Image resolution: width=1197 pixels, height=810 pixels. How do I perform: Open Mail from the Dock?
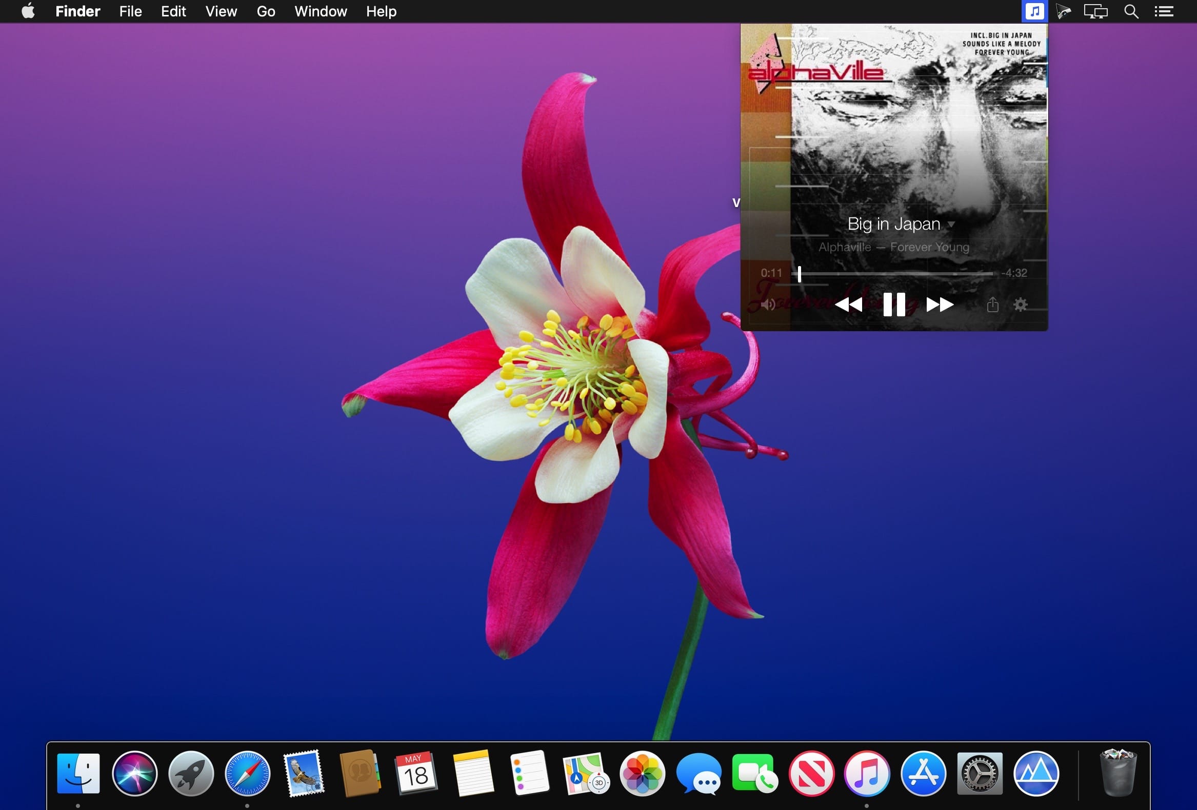coord(304,773)
